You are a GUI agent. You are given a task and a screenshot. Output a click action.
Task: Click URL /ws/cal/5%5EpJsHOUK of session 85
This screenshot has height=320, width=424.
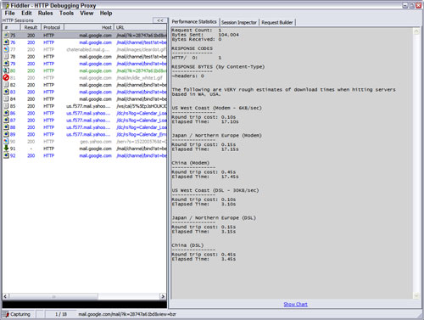pos(142,106)
